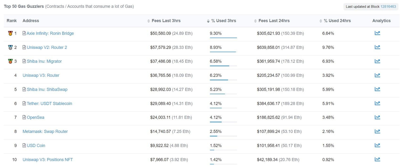Screen dimensions: 401x167
Task: Click the gold medal rank 1 icon
Action: pyautogui.click(x=10, y=33)
